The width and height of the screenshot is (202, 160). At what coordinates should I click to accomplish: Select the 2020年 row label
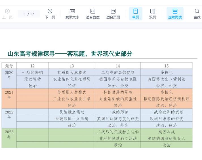[x=9, y=75]
